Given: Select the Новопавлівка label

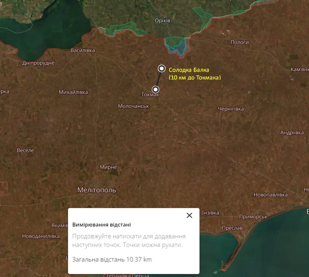Looking at the screenshot, I should click(x=271, y=195).
